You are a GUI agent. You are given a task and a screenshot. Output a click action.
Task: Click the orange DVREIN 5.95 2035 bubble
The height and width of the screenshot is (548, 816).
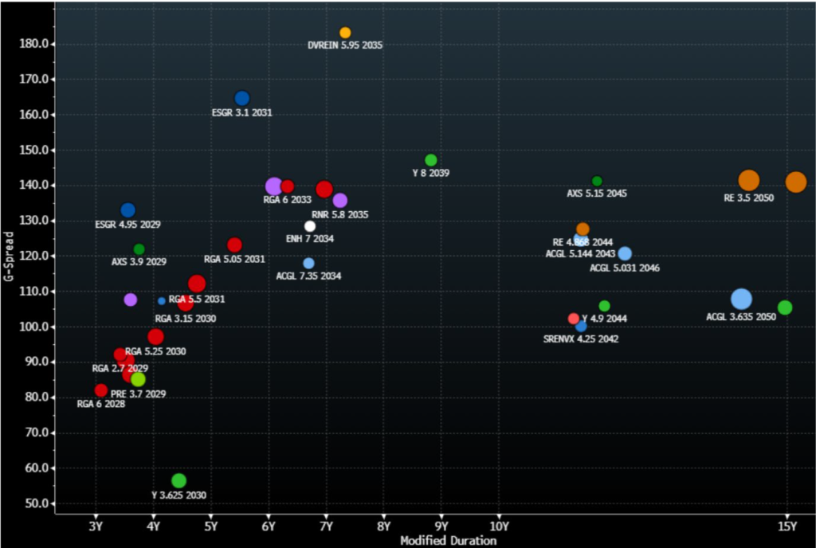345,33
